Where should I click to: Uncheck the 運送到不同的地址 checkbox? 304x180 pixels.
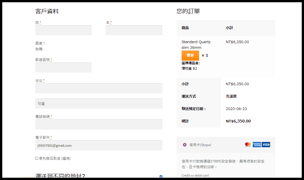pos(161,177)
